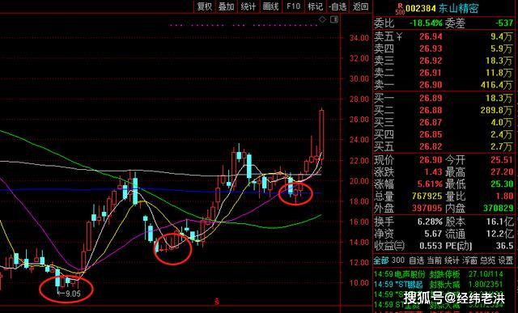Open F10 company info

pyautogui.click(x=293, y=6)
